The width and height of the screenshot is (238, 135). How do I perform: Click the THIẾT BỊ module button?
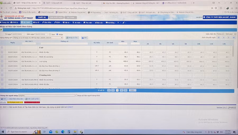42,17
